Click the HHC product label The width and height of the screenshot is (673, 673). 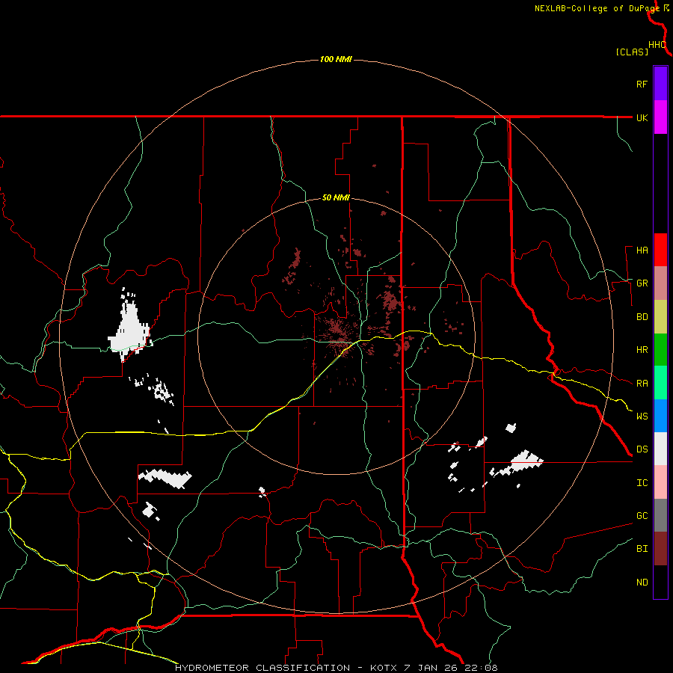pyautogui.click(x=657, y=45)
